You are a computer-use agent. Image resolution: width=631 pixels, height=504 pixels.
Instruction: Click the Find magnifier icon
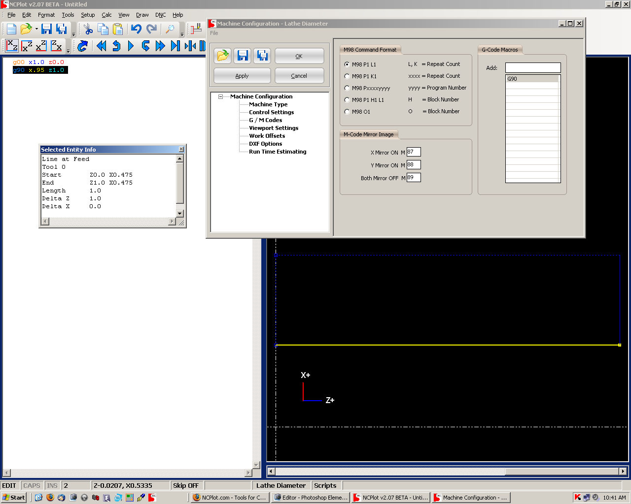[170, 29]
